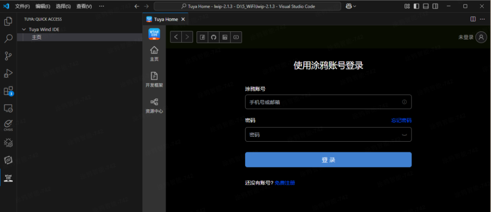Click the back arrow in Tuya Home toolbar
This screenshot has width=491, height=212.
click(176, 37)
